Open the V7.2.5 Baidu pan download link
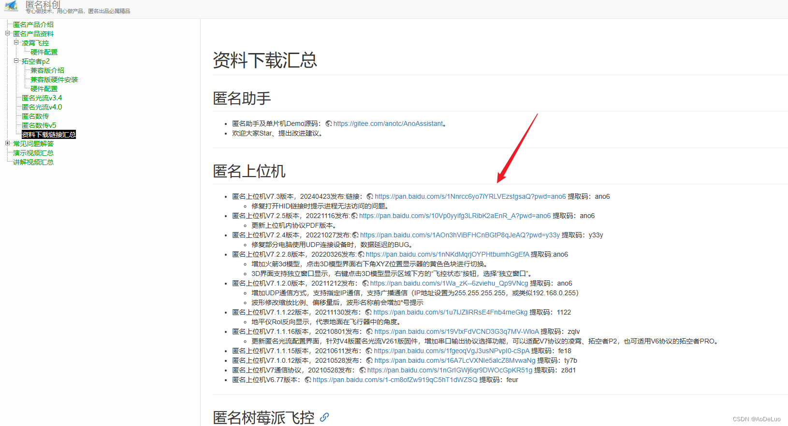 (x=455, y=216)
